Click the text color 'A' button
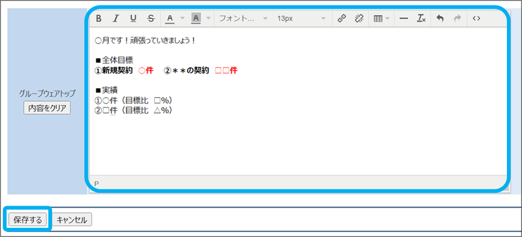The image size is (522, 237). coord(169,18)
